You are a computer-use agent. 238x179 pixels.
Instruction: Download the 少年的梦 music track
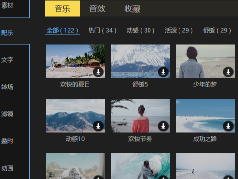(228, 72)
